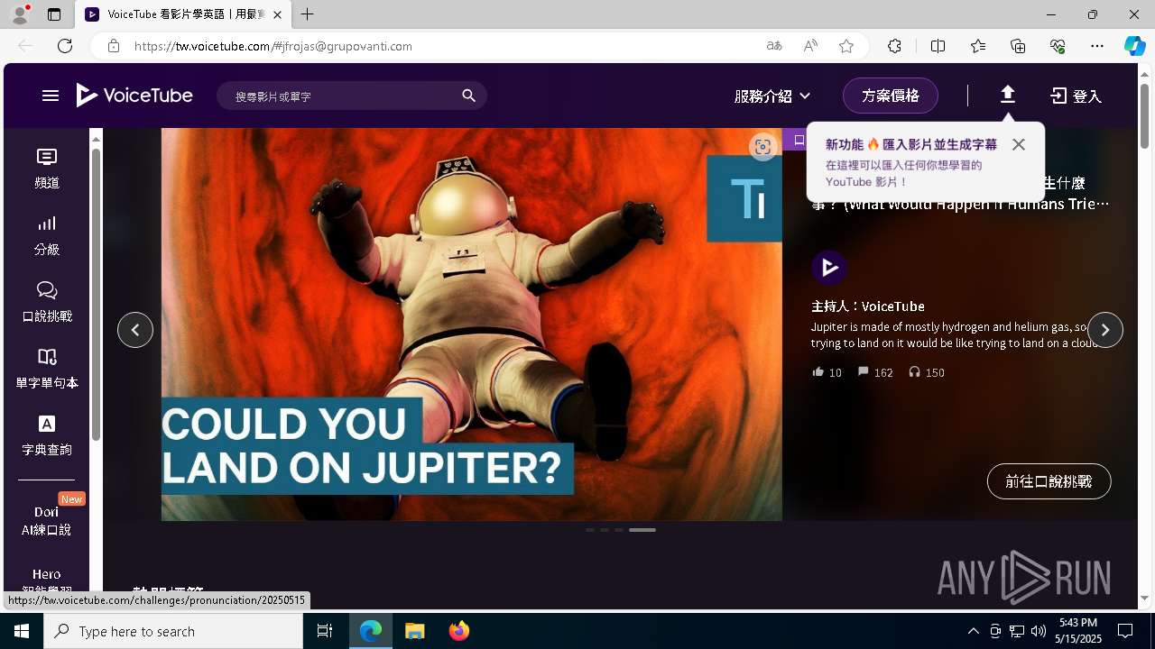Click the headphones listens count 150
1155x649 pixels.
tap(927, 372)
